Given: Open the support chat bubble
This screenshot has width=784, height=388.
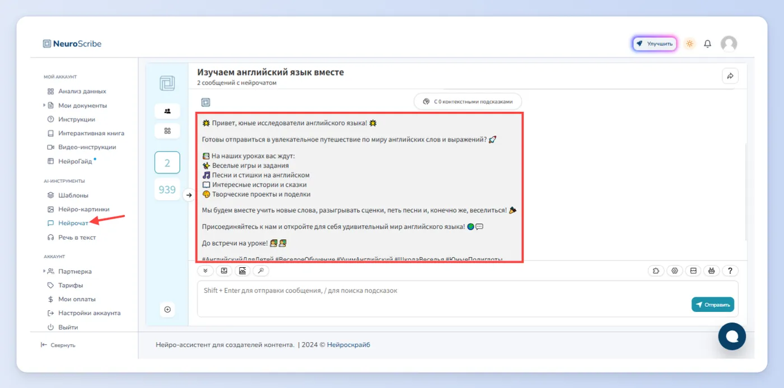Looking at the screenshot, I should 732,336.
